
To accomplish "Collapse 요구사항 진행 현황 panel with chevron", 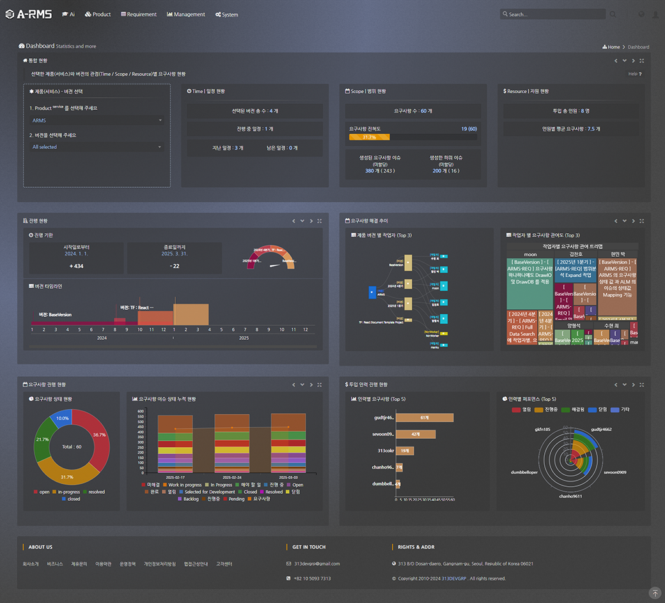I will pyautogui.click(x=302, y=385).
